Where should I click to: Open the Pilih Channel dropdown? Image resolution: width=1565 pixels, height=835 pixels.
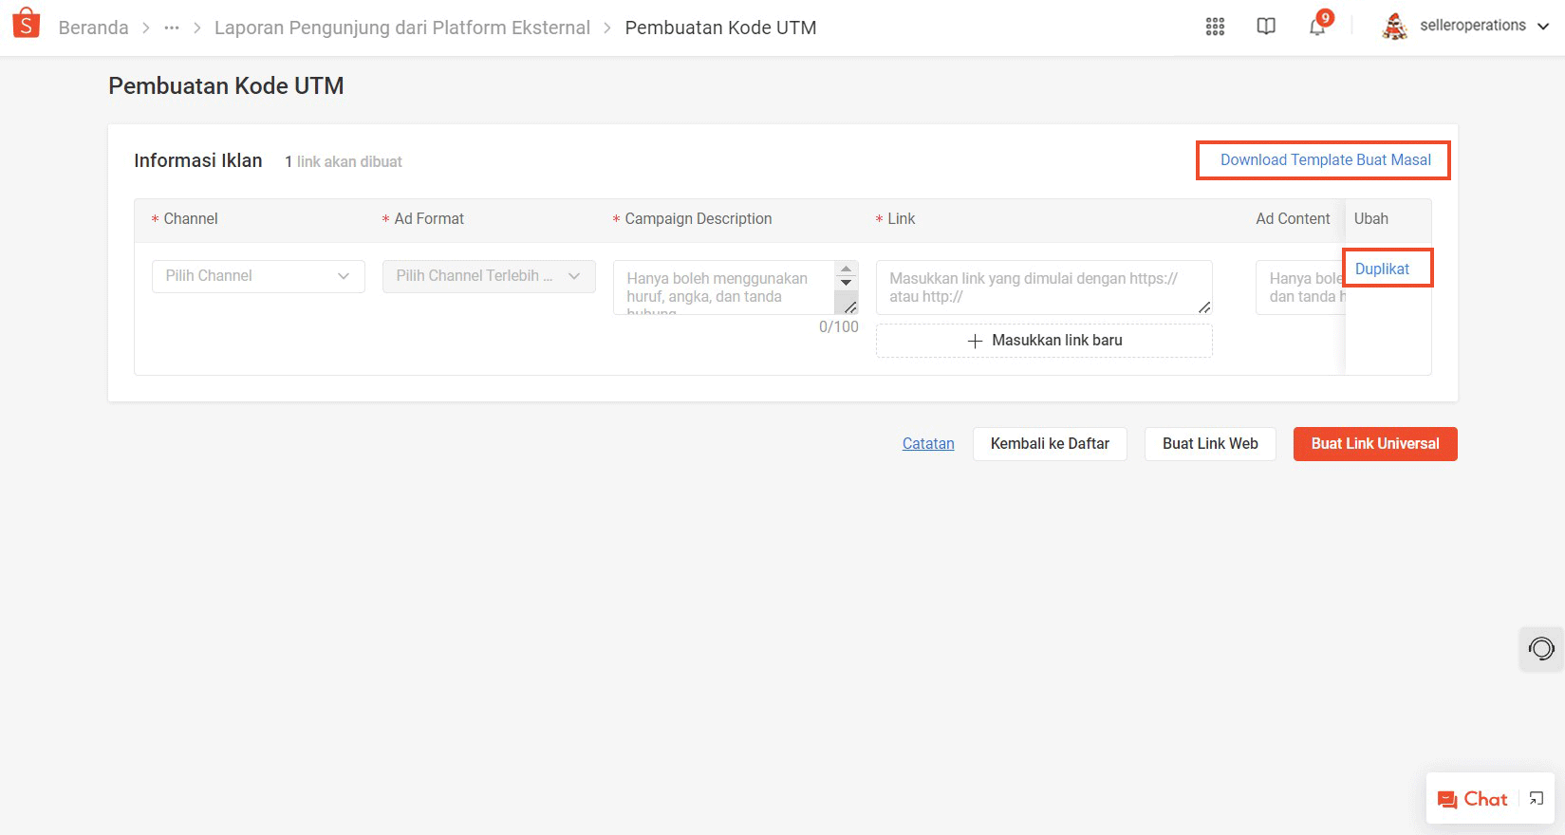coord(258,276)
